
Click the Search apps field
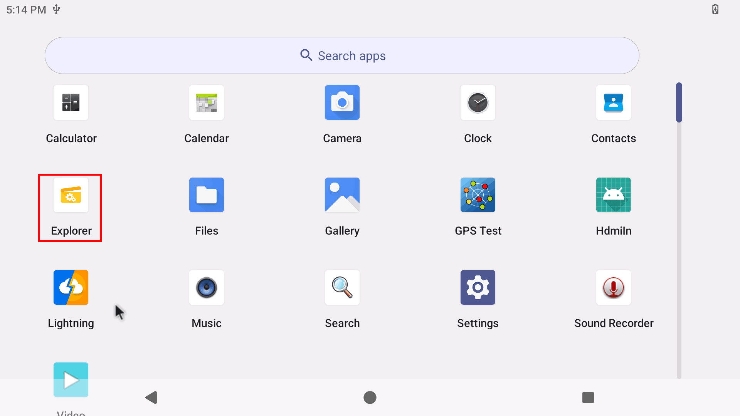pyautogui.click(x=342, y=56)
